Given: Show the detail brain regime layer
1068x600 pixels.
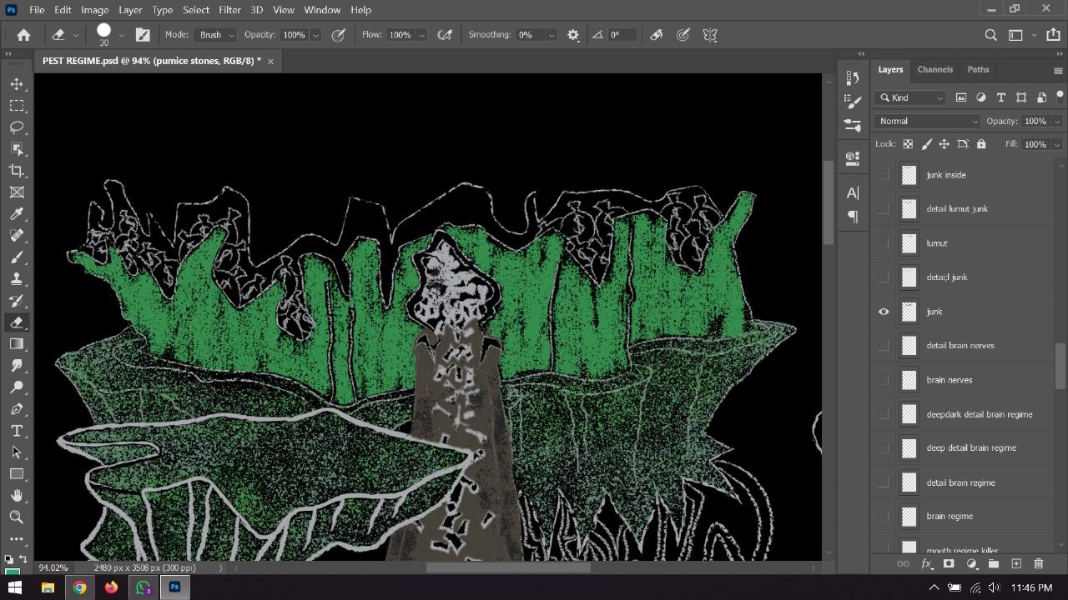Looking at the screenshot, I should tap(884, 482).
